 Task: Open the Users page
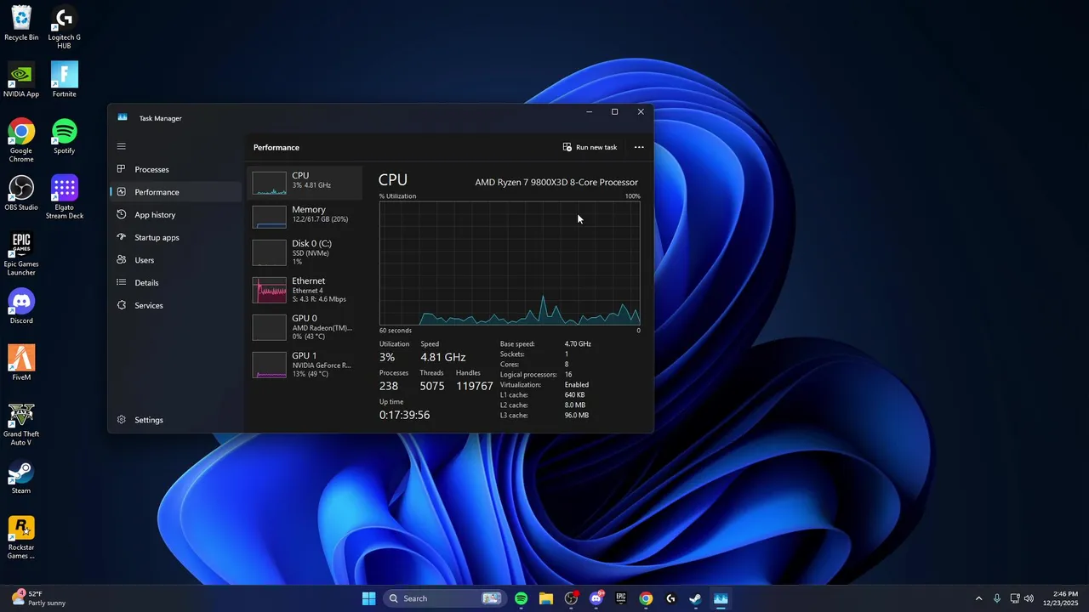[x=176, y=260]
